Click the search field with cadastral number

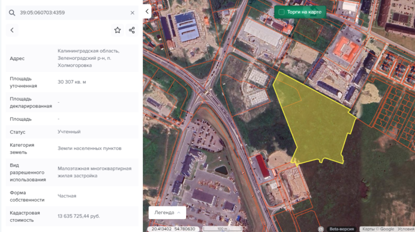73,13
